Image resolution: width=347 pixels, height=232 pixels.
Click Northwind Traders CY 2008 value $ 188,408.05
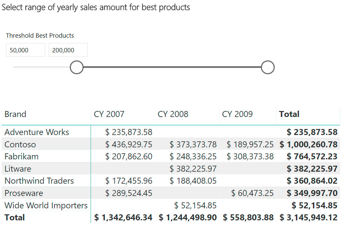click(x=193, y=181)
